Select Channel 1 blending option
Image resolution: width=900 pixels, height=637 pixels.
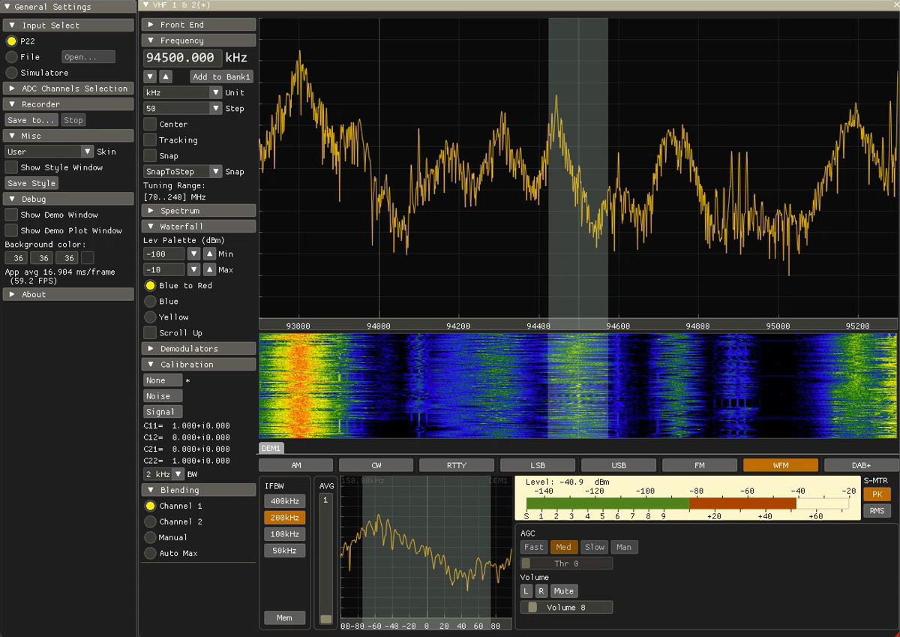click(150, 506)
